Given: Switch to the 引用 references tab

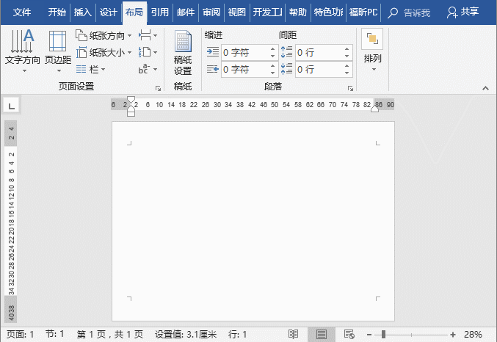Looking at the screenshot, I should pos(160,12).
